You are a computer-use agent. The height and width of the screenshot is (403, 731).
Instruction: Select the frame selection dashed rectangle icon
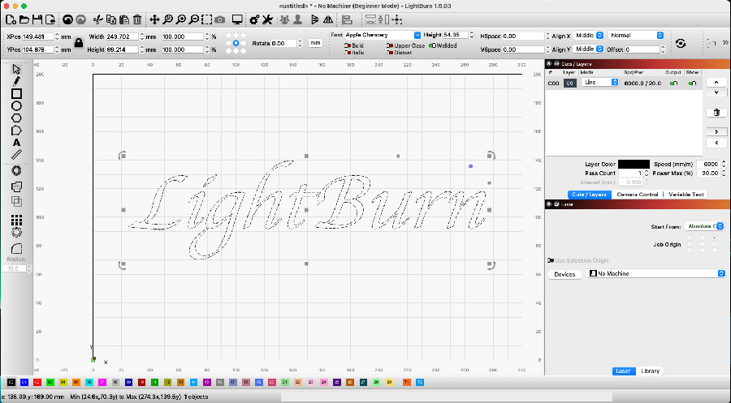[206, 19]
